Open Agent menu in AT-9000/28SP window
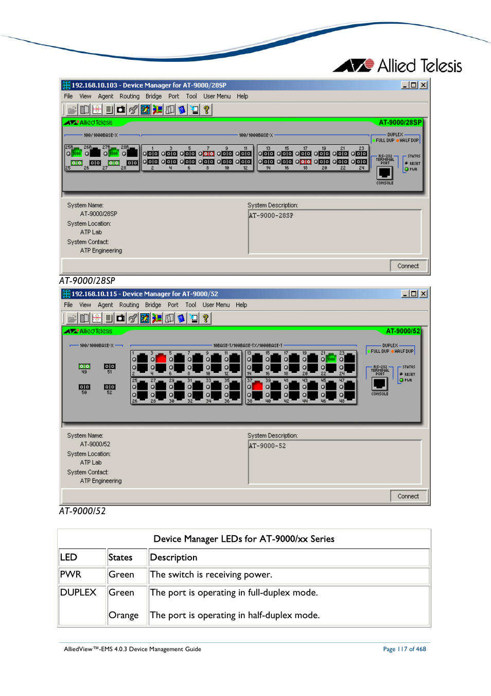This screenshot has height=696, width=491. (106, 96)
